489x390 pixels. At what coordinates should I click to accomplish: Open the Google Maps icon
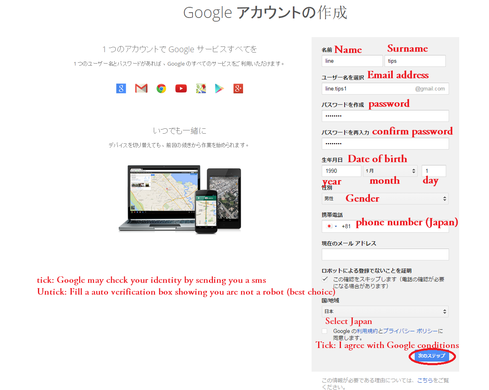[200, 88]
